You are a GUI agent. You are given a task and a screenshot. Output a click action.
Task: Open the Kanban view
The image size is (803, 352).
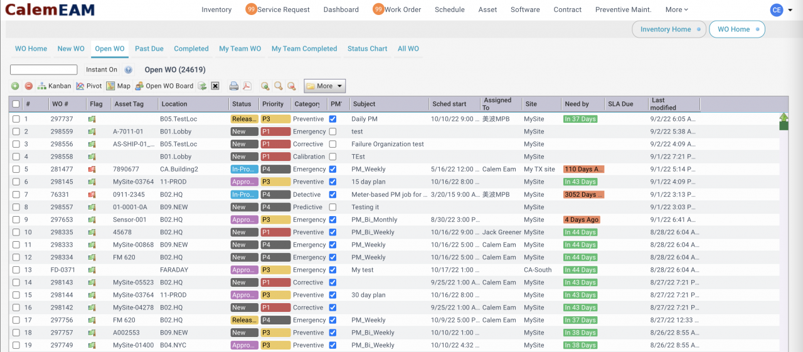tap(55, 86)
